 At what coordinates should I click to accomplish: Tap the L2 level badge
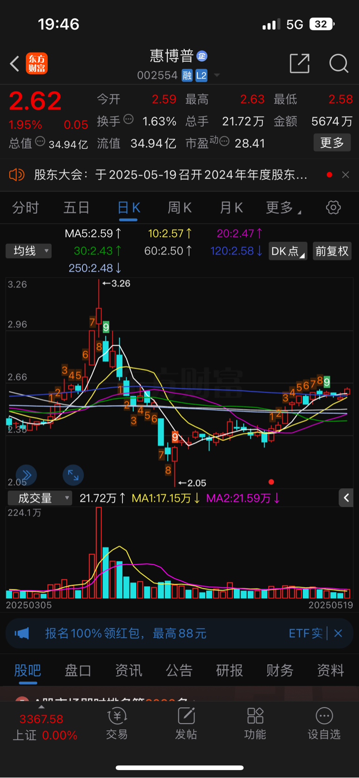[x=201, y=75]
